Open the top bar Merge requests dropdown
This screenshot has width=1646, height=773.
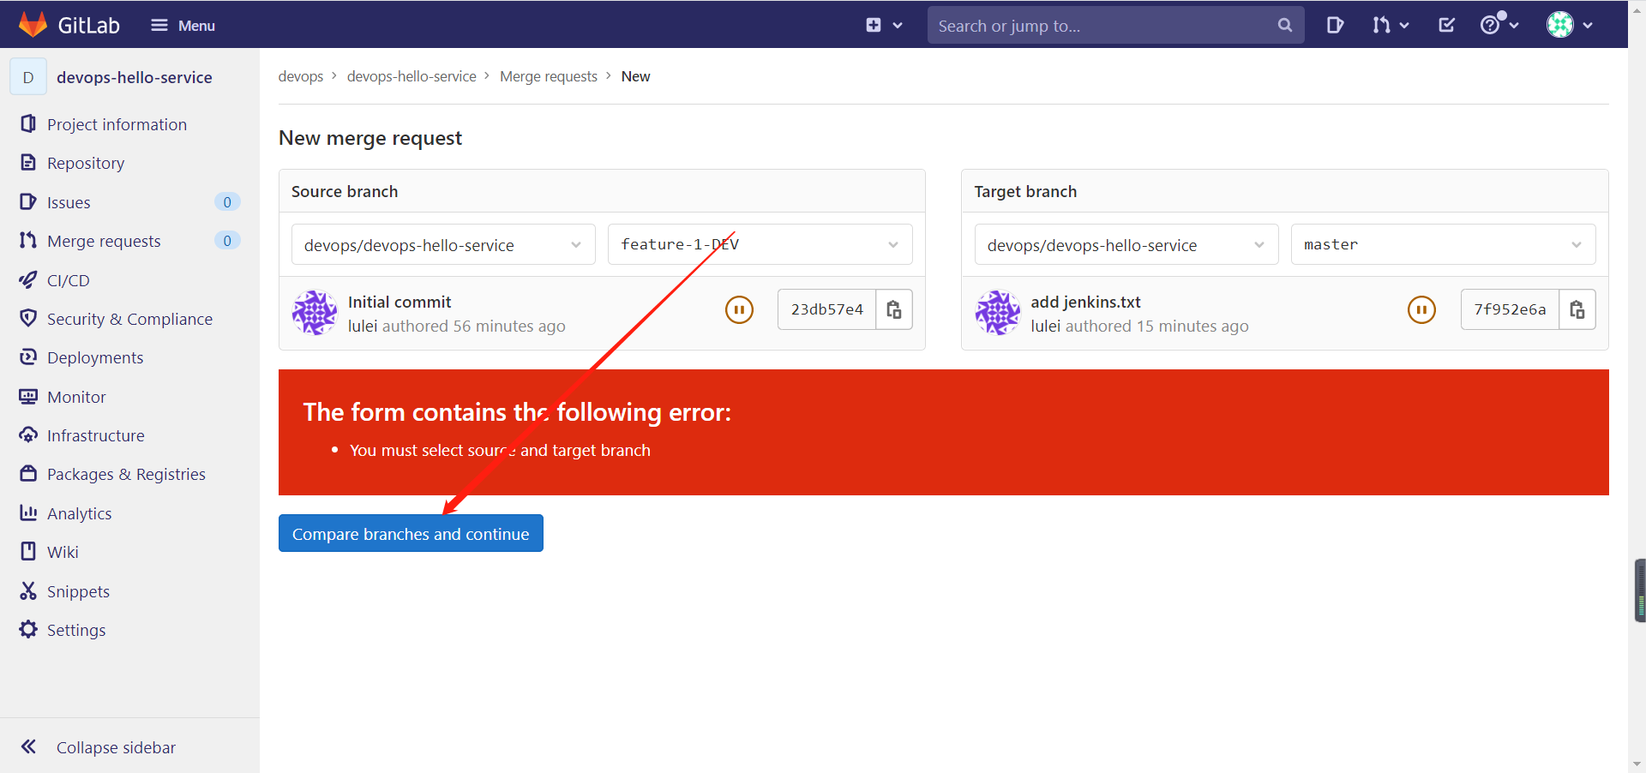(1390, 26)
